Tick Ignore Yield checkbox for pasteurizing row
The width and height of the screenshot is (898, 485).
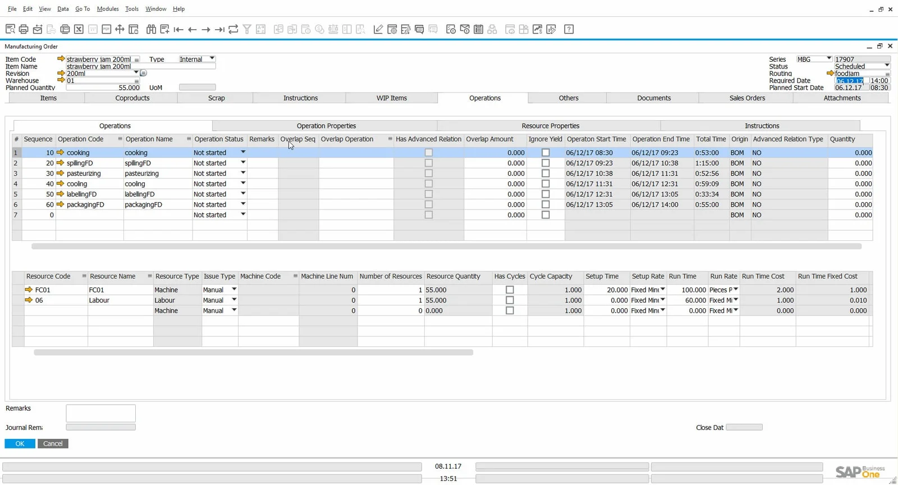546,173
